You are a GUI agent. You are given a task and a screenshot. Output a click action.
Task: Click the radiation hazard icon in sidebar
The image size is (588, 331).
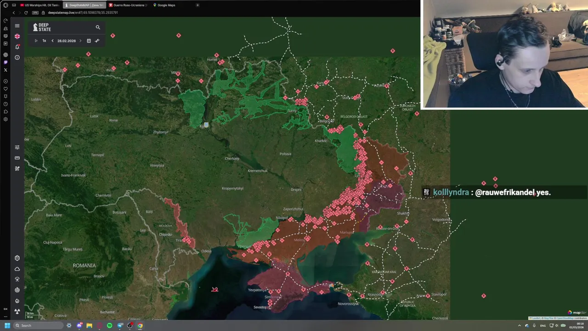pos(17,311)
